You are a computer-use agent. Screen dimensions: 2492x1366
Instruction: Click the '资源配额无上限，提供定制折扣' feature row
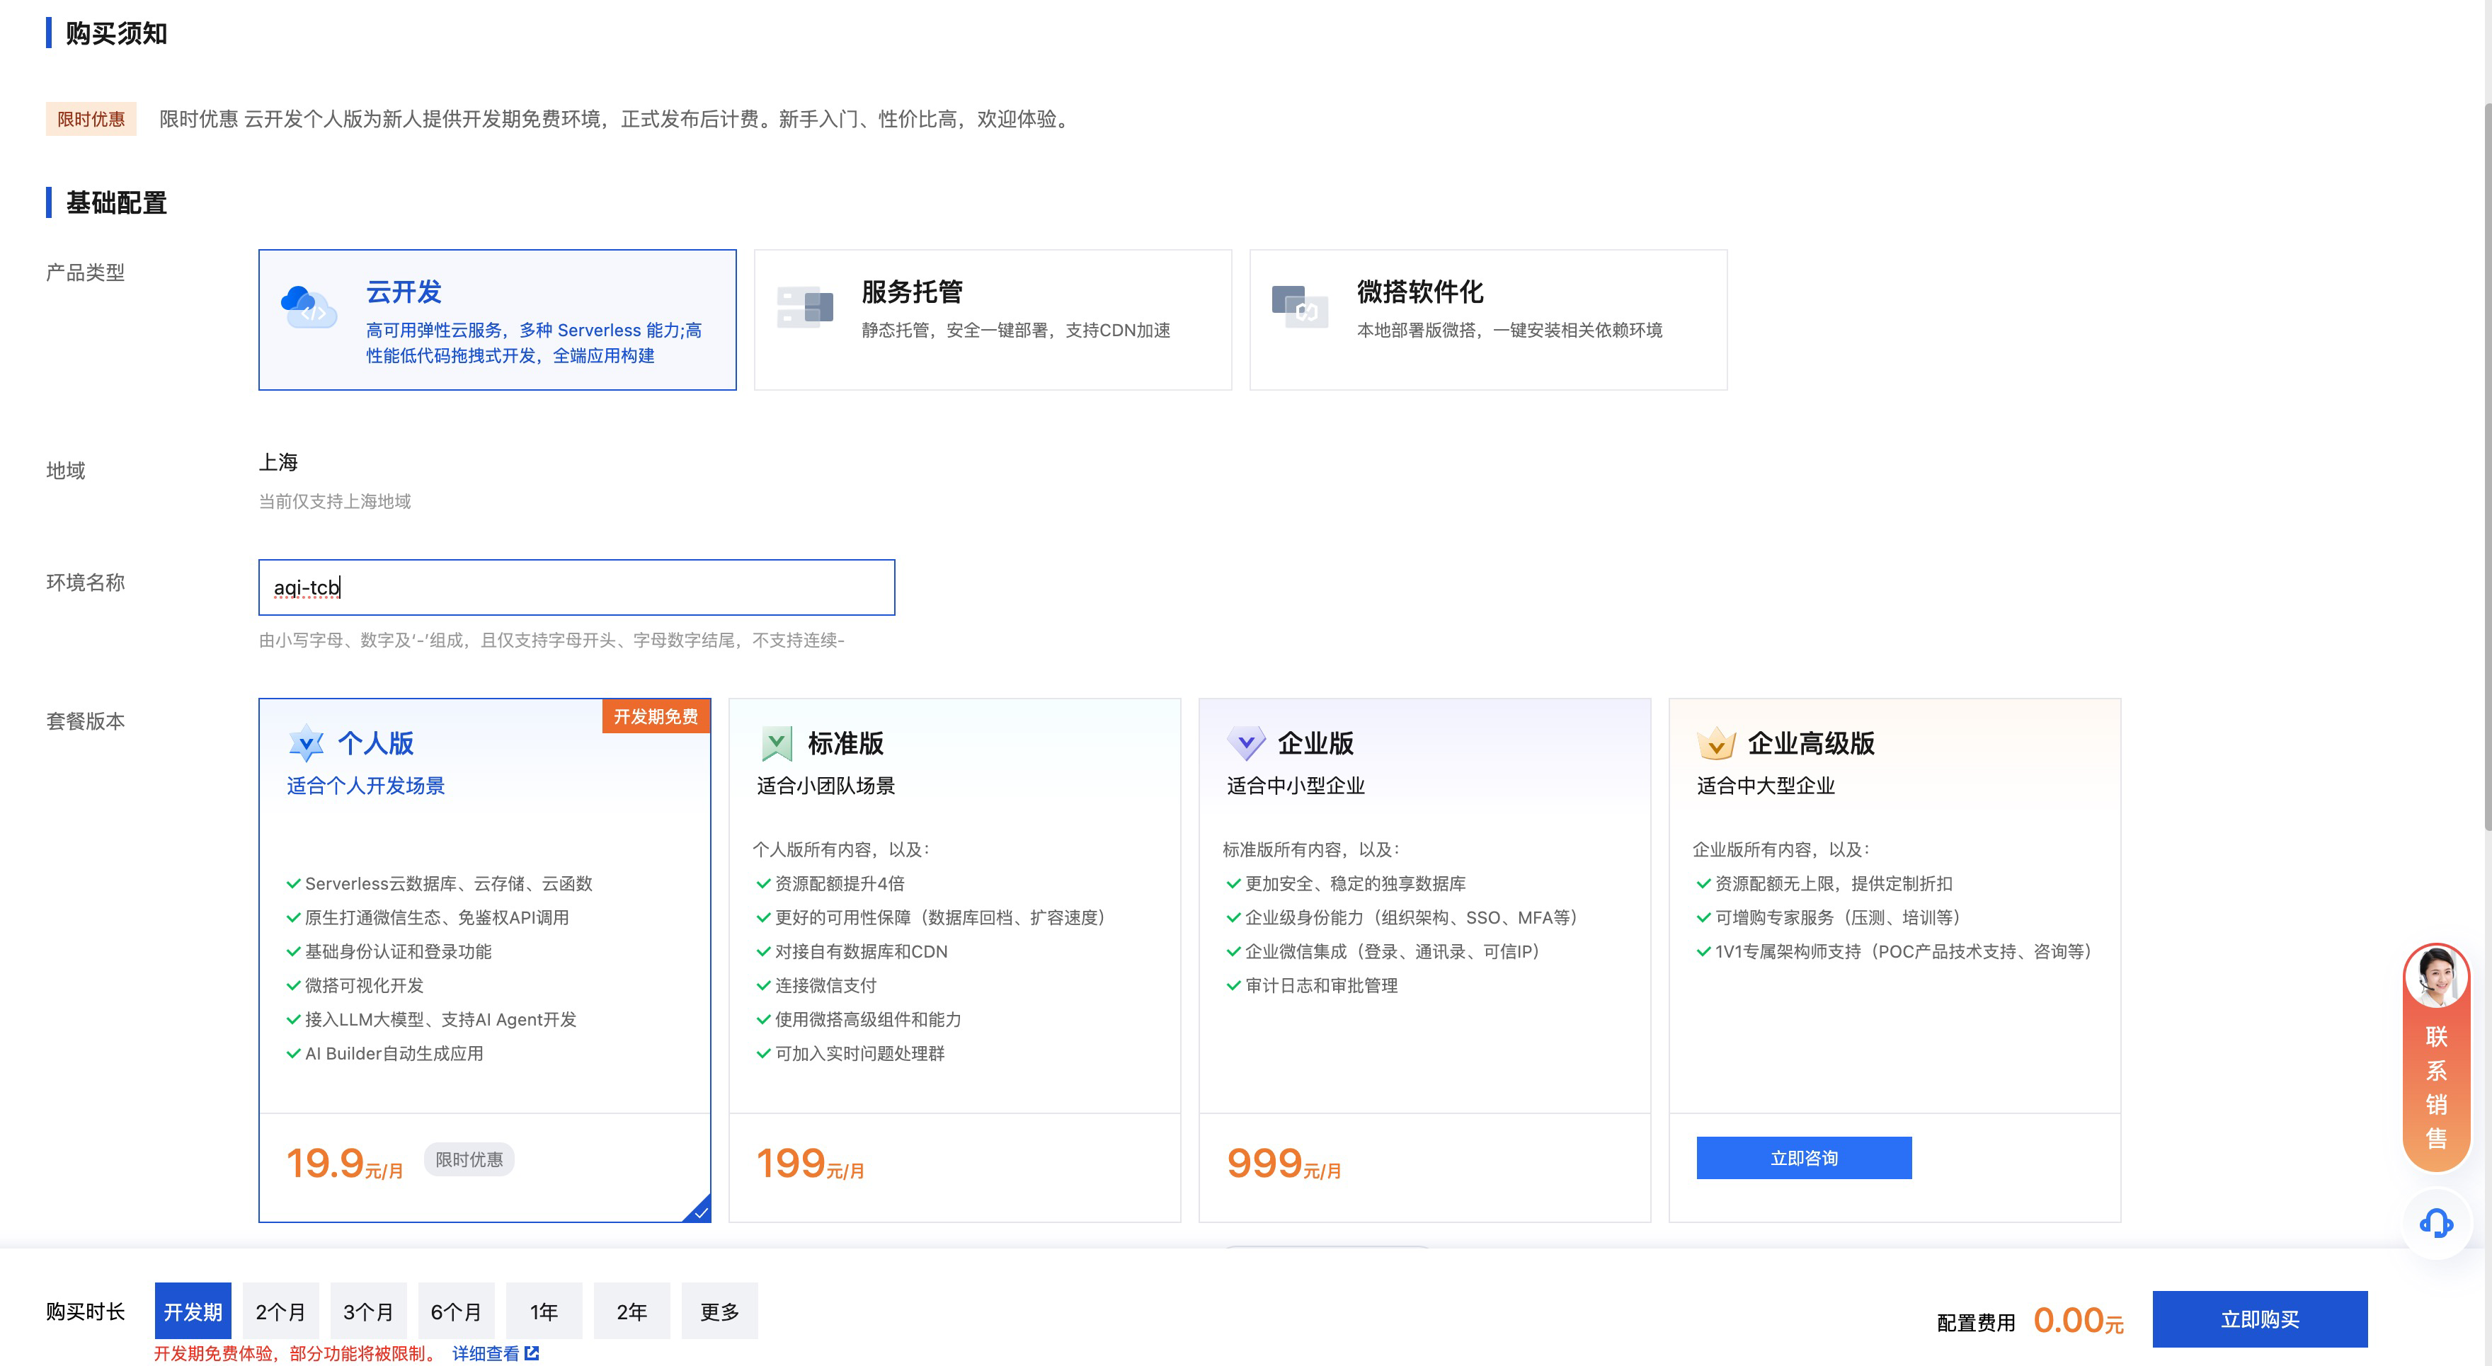[x=1824, y=883]
